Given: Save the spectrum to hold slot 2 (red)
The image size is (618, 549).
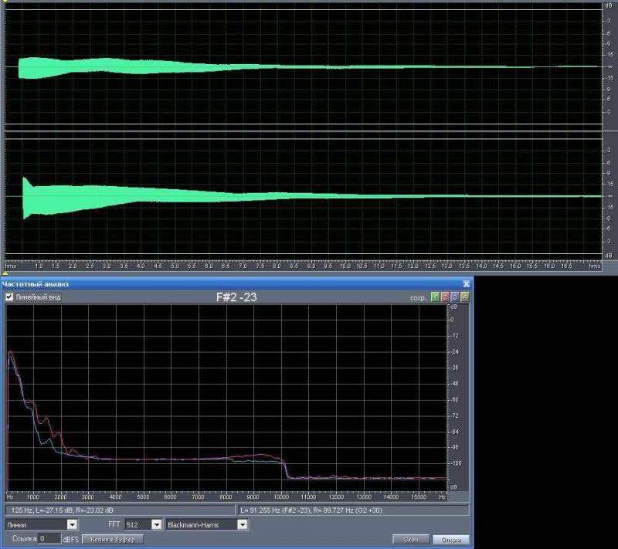Looking at the screenshot, I should coord(445,297).
